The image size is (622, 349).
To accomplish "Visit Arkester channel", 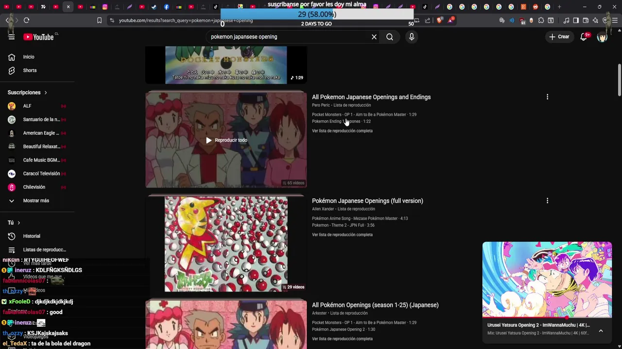I will (x=319, y=313).
